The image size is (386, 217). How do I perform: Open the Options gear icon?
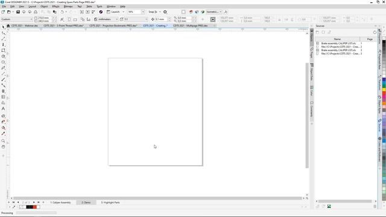pos(165,12)
